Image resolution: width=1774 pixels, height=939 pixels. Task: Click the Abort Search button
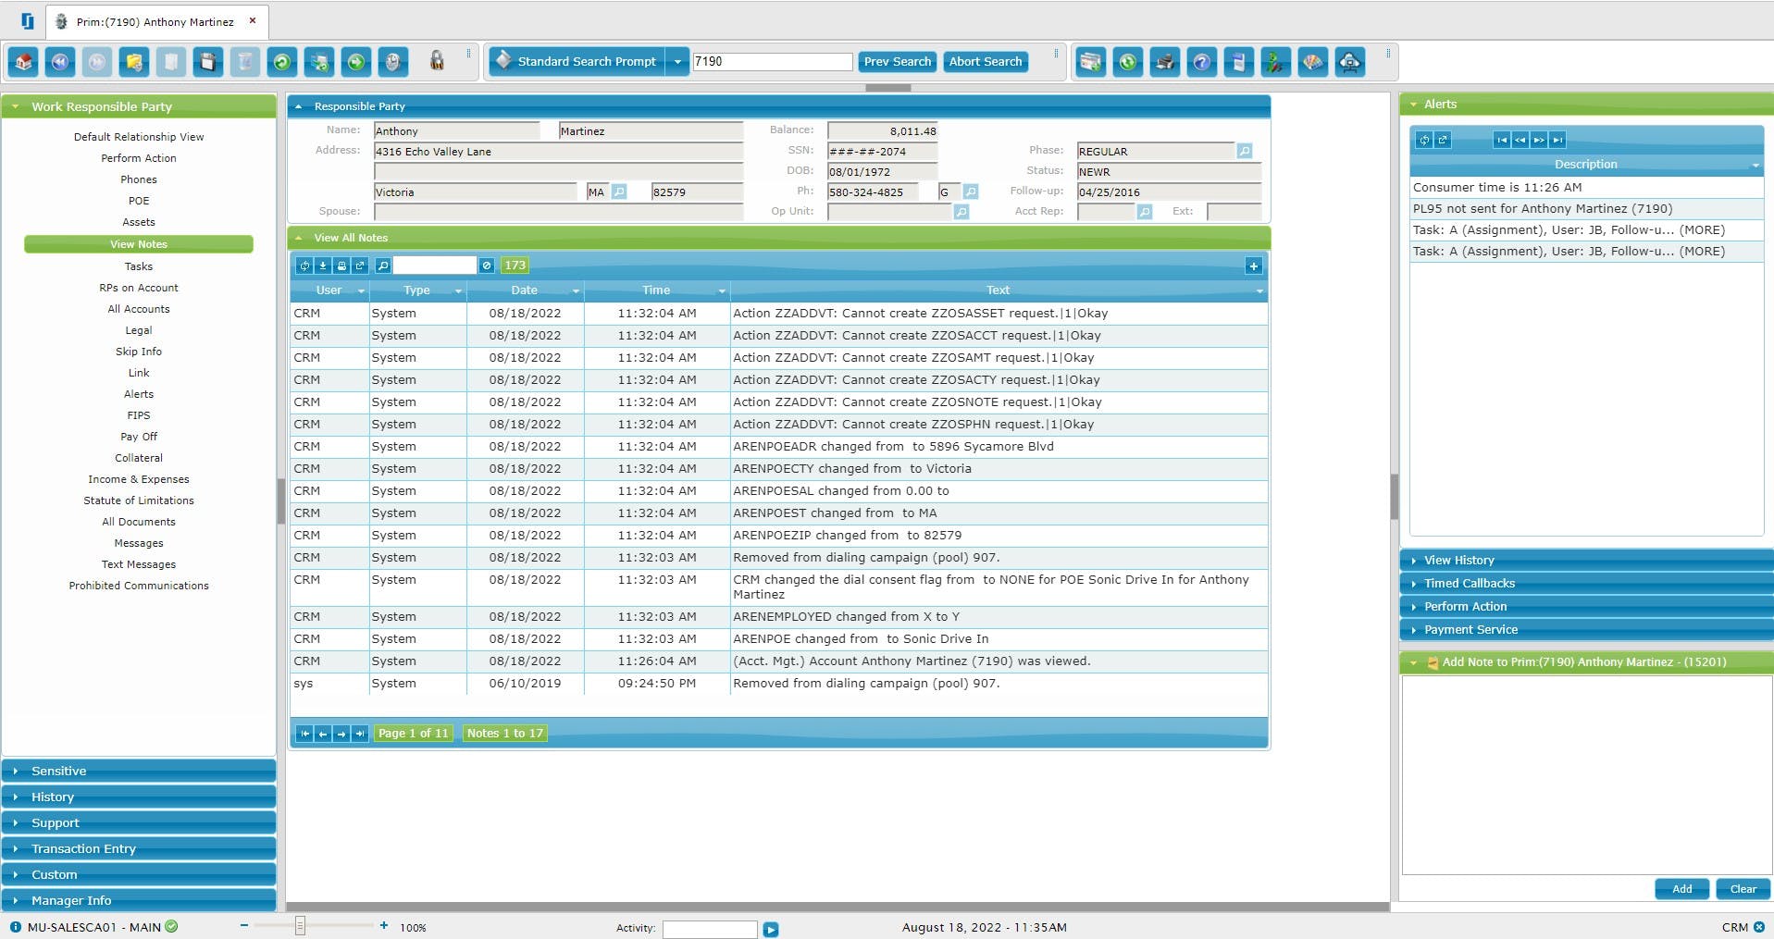click(x=986, y=62)
